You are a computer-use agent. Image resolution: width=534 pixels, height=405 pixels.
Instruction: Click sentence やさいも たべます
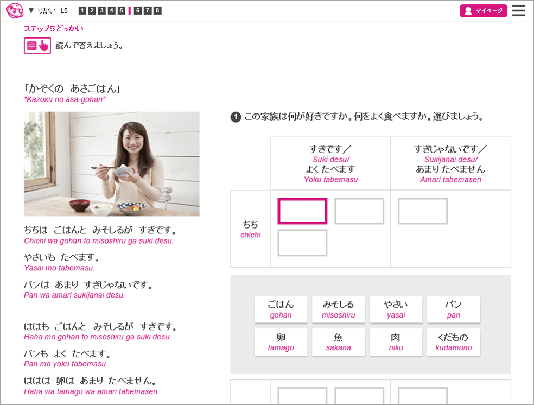[x=61, y=257]
